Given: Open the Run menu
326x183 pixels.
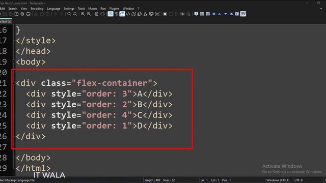Looking at the screenshot, I should (103, 9).
